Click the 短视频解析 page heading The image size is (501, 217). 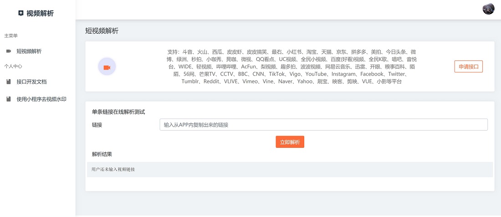point(102,31)
